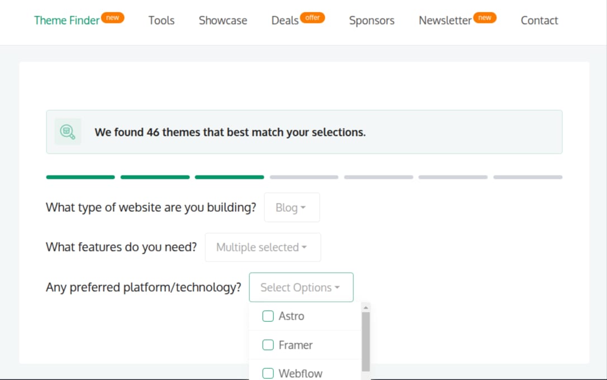This screenshot has width=607, height=380.
Task: Click the 'new' badge beside Newsletter
Action: (485, 18)
